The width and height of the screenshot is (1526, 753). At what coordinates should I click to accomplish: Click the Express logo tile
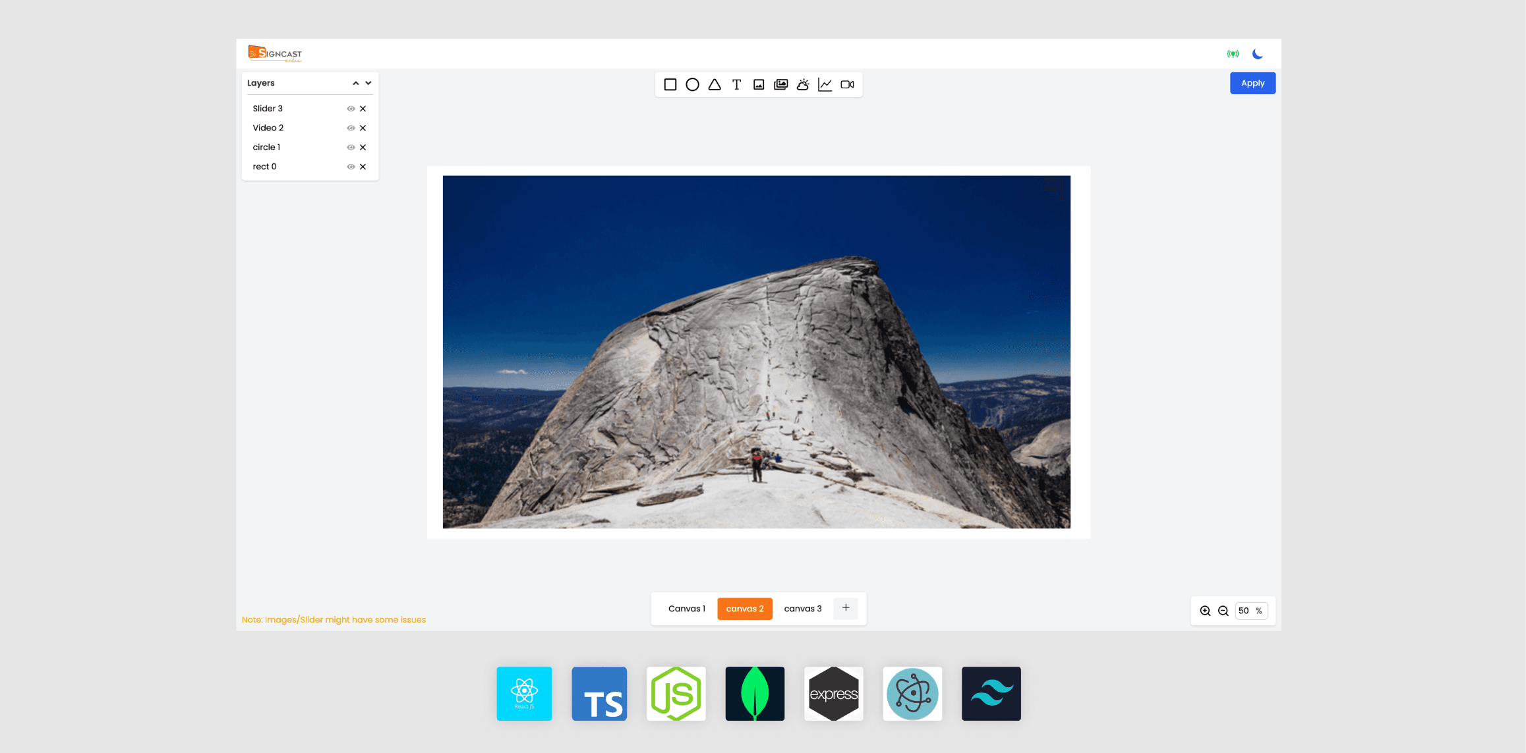834,694
